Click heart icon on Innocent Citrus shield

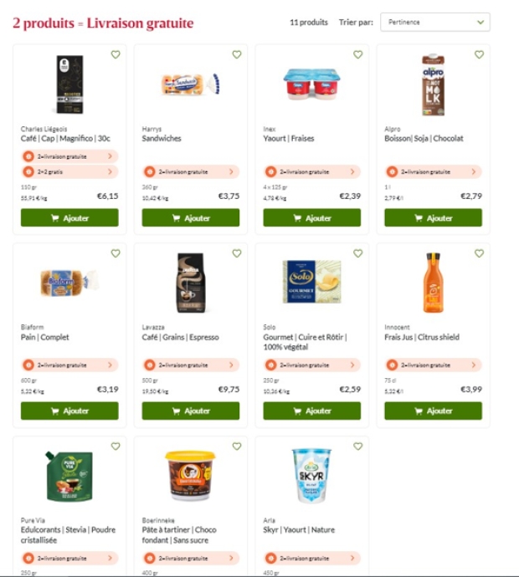(479, 253)
